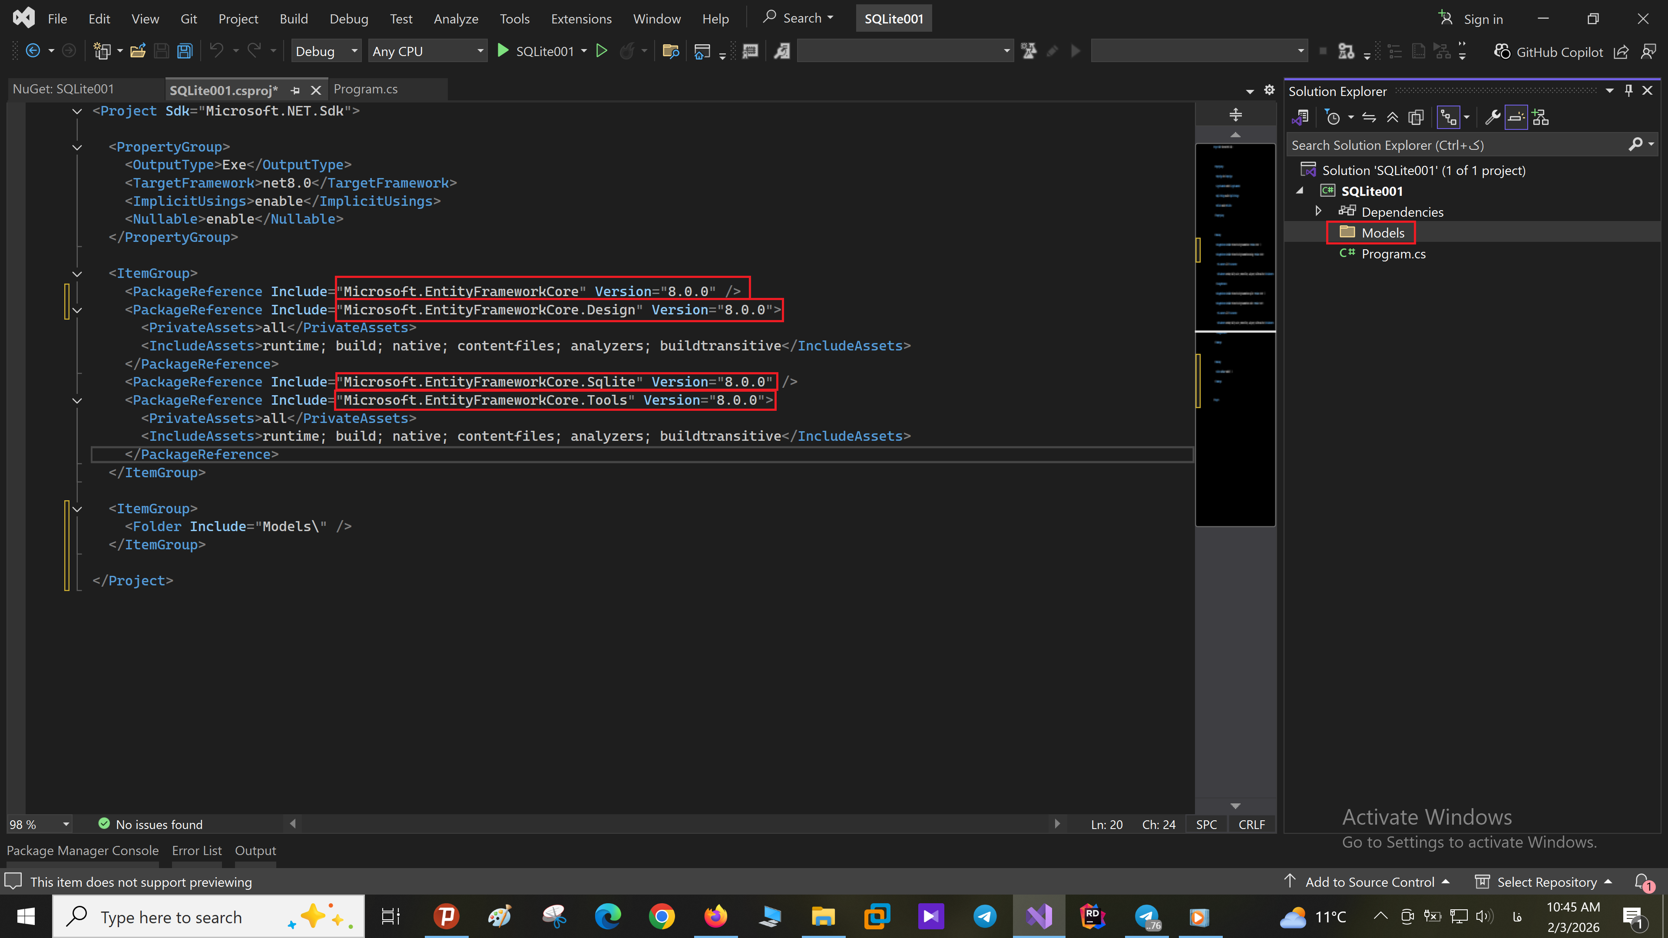The width and height of the screenshot is (1668, 938).
Task: Click Add to Source Control
Action: 1369,882
